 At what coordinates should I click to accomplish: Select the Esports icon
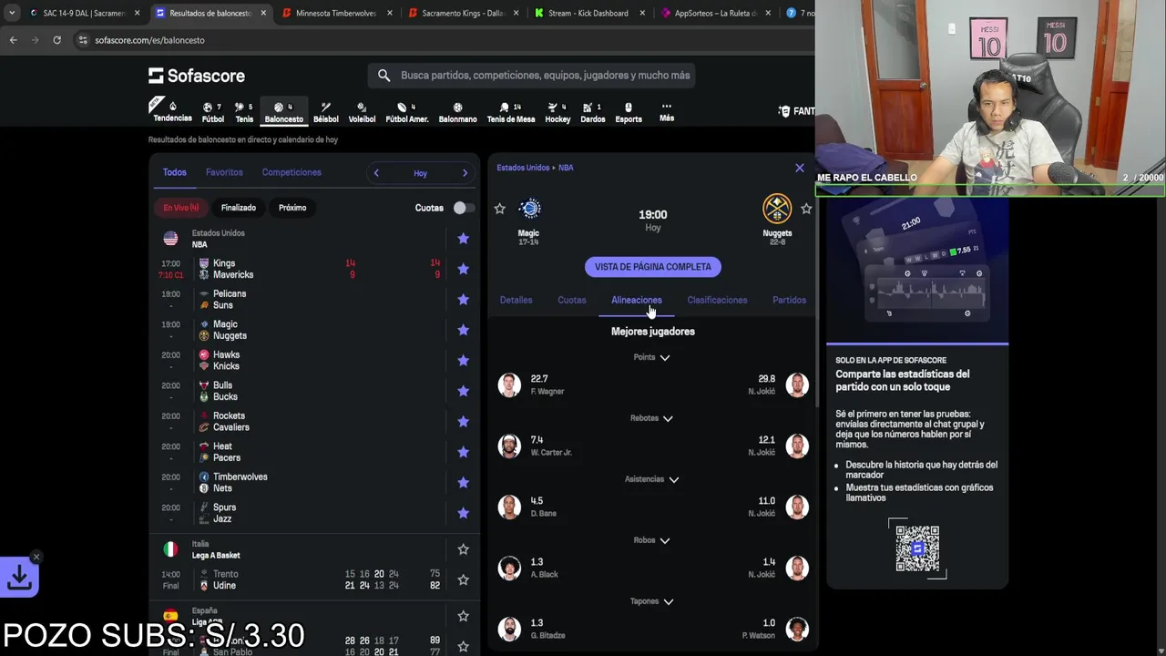(629, 112)
